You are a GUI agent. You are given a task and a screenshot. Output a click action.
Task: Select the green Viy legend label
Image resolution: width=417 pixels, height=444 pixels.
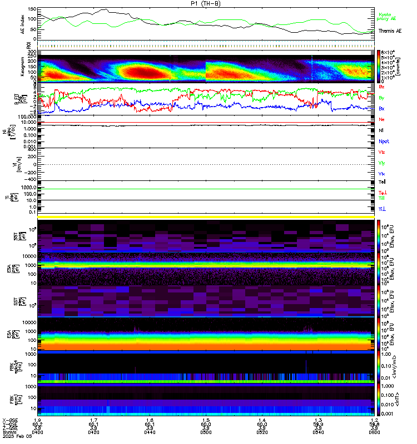381,163
